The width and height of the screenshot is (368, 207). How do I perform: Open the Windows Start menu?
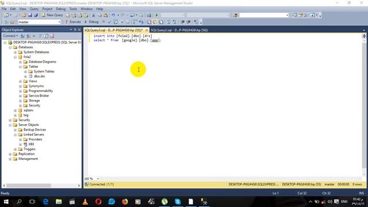point(6,202)
